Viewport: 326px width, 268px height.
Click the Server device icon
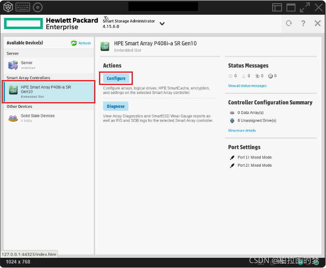(x=13, y=65)
